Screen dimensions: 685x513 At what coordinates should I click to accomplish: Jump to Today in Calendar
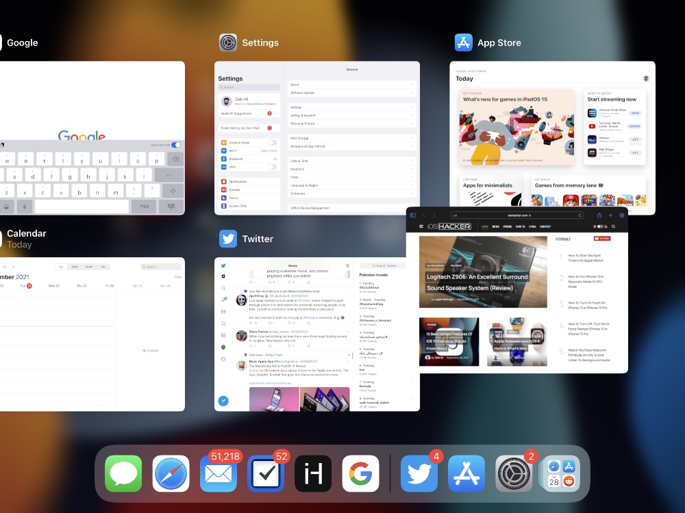(x=178, y=277)
